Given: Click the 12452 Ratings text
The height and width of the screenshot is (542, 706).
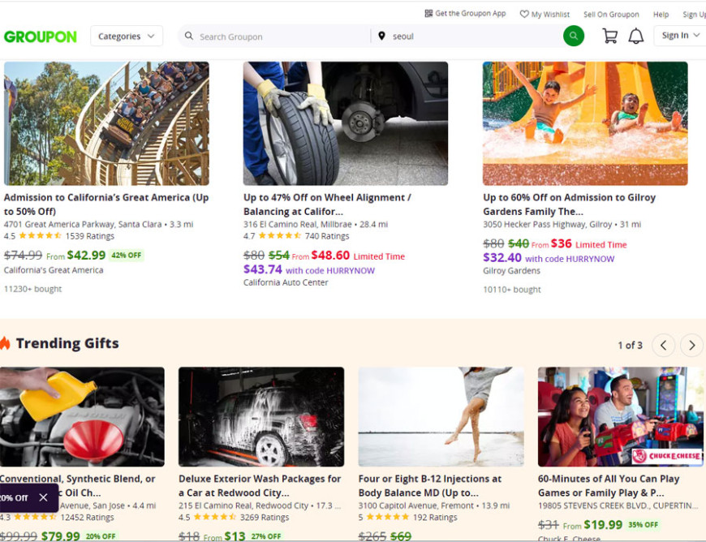Looking at the screenshot, I should pos(87,517).
